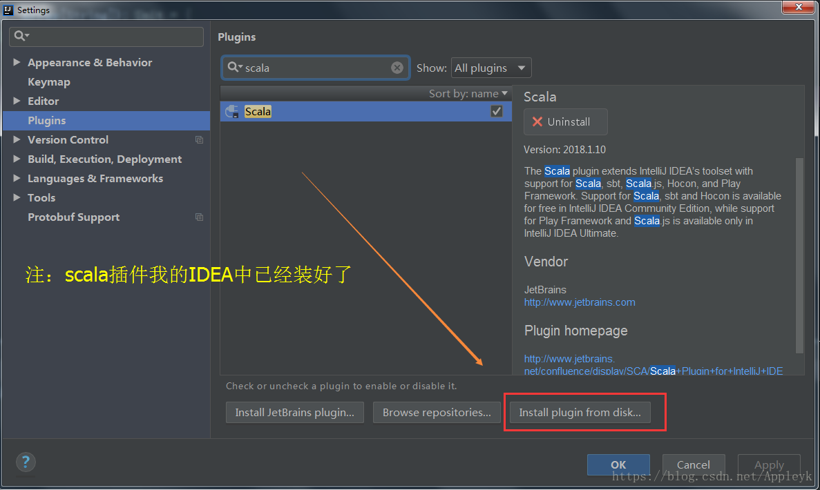
Task: Click 'Install plugin from disk...' button
Action: click(579, 412)
